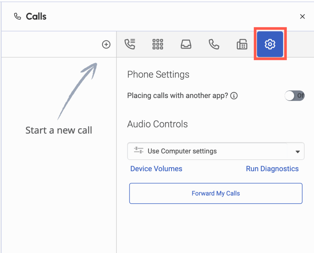This screenshot has height=253, width=314.
Task: Open the dialpad icon
Action: [157, 44]
